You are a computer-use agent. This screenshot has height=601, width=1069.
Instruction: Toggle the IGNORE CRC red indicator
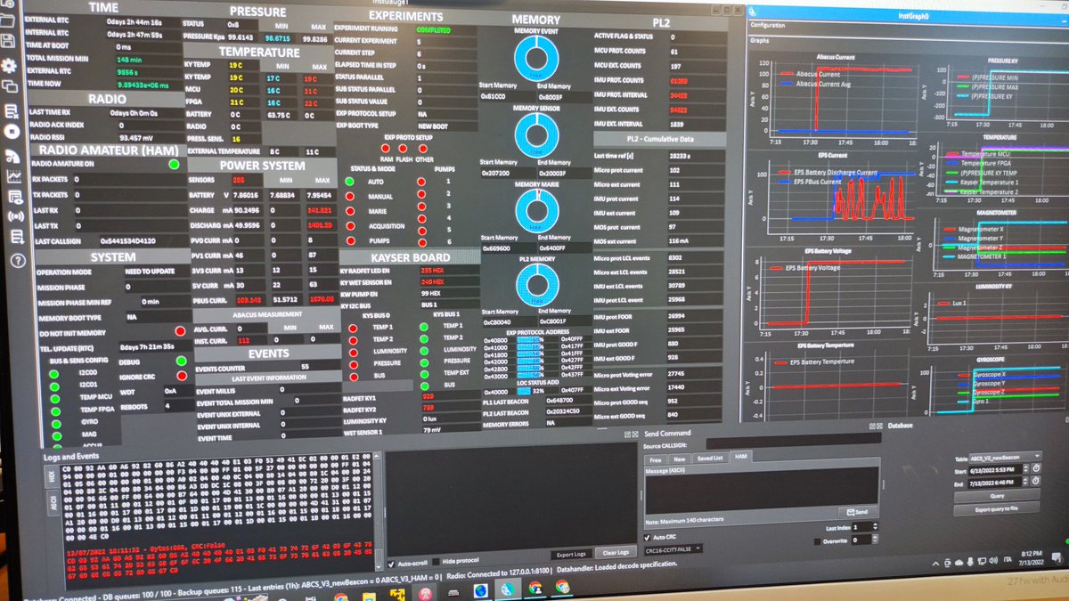181,376
